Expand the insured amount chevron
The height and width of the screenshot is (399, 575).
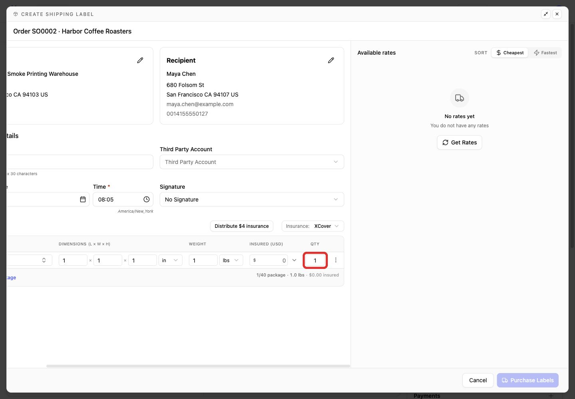point(294,260)
